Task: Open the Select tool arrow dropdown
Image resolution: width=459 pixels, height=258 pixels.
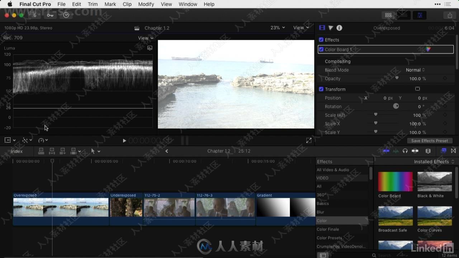Action: click(x=95, y=151)
